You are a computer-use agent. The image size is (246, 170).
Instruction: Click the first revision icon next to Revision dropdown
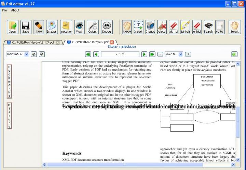point(34,54)
